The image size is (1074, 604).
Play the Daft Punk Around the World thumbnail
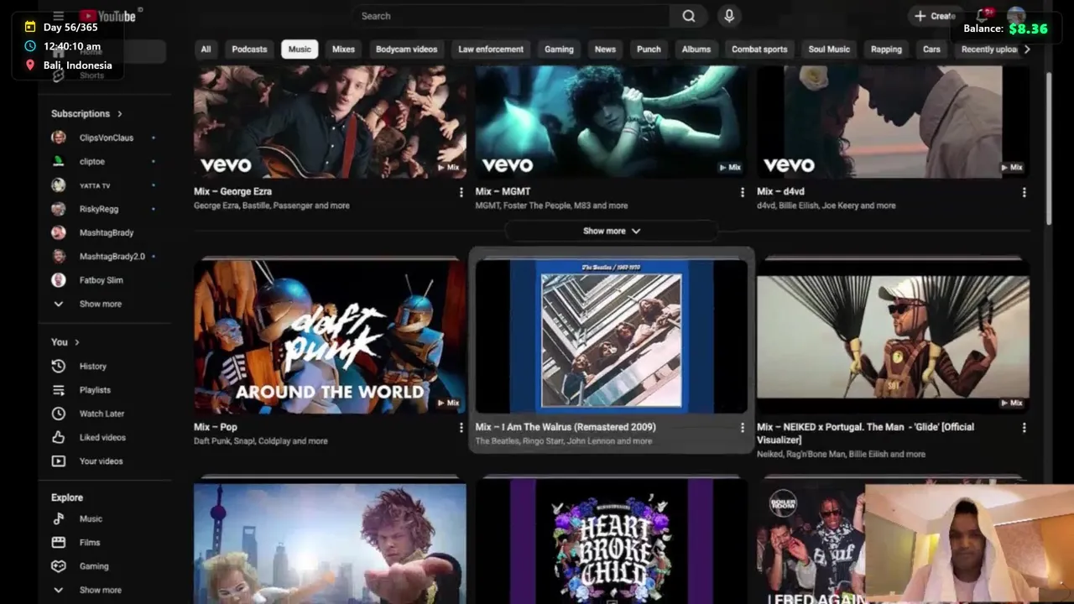330,336
